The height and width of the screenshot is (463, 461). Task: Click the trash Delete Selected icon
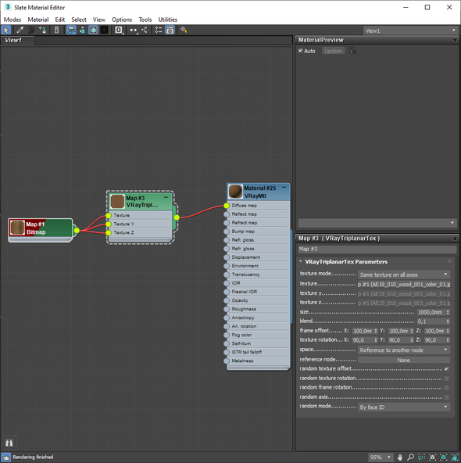56,30
